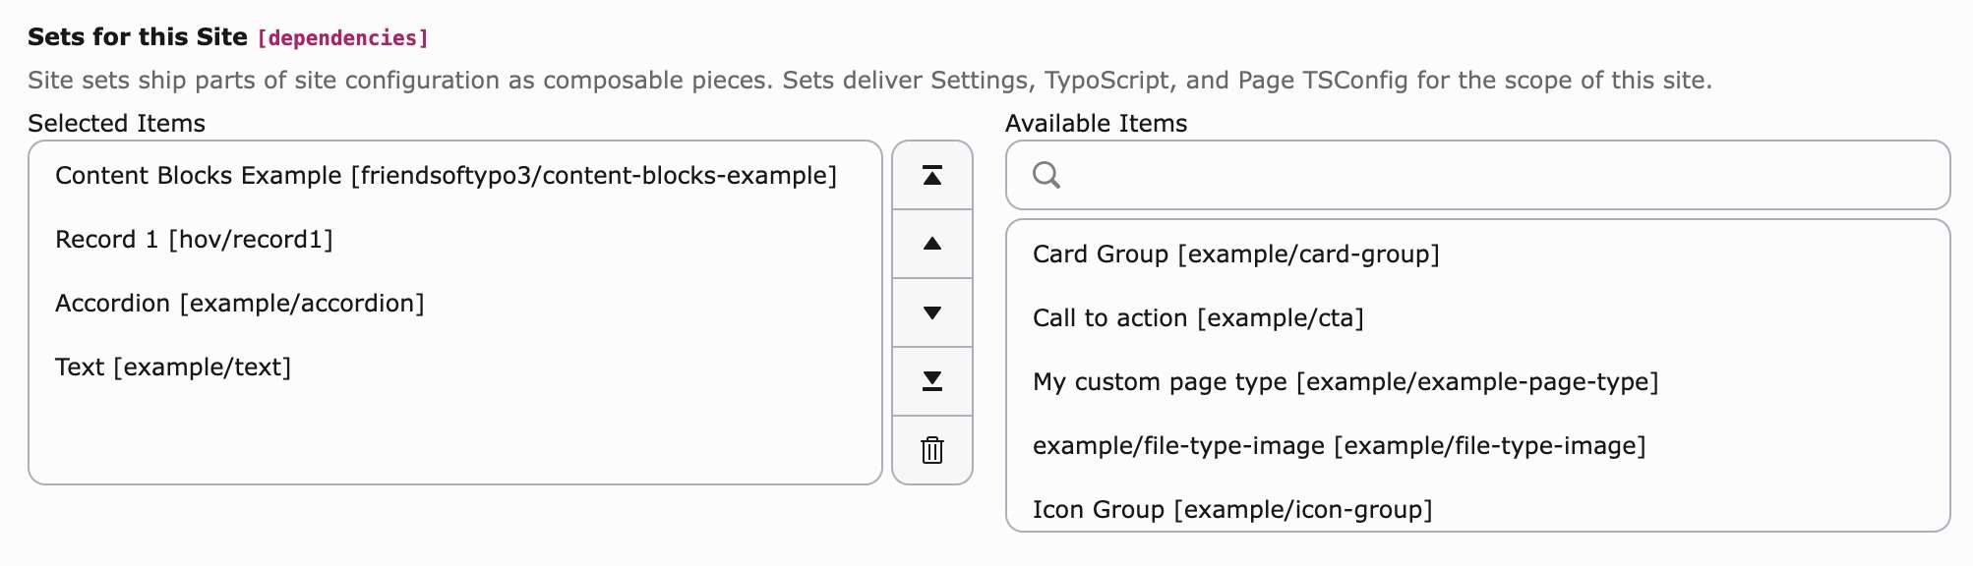Click the move-down arrow icon
The height and width of the screenshot is (566, 1973).
(x=931, y=311)
